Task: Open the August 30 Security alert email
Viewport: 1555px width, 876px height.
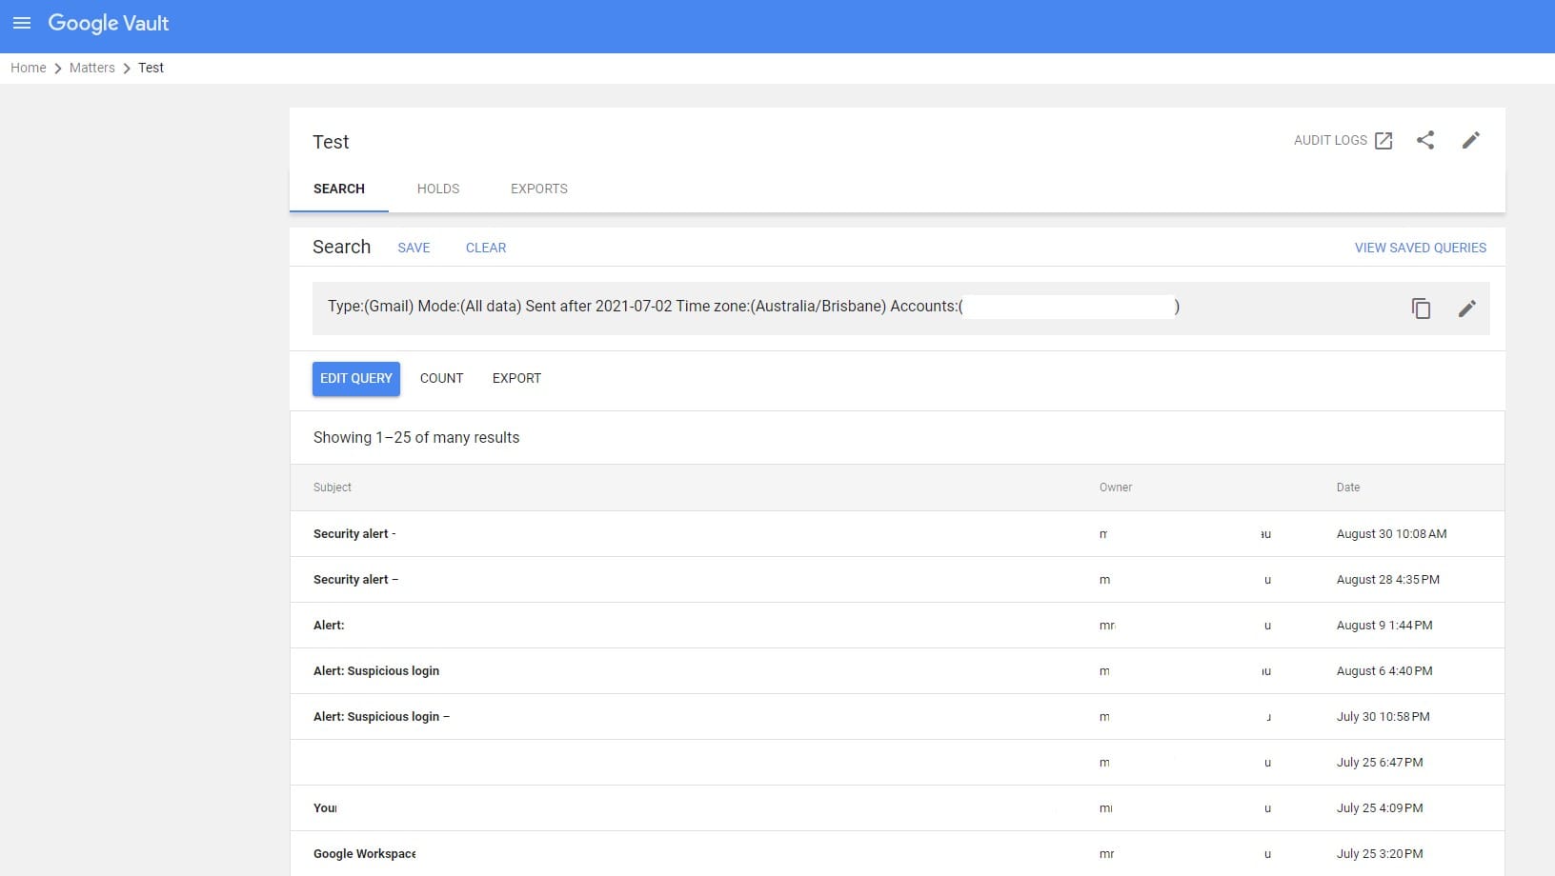Action: pyautogui.click(x=354, y=534)
